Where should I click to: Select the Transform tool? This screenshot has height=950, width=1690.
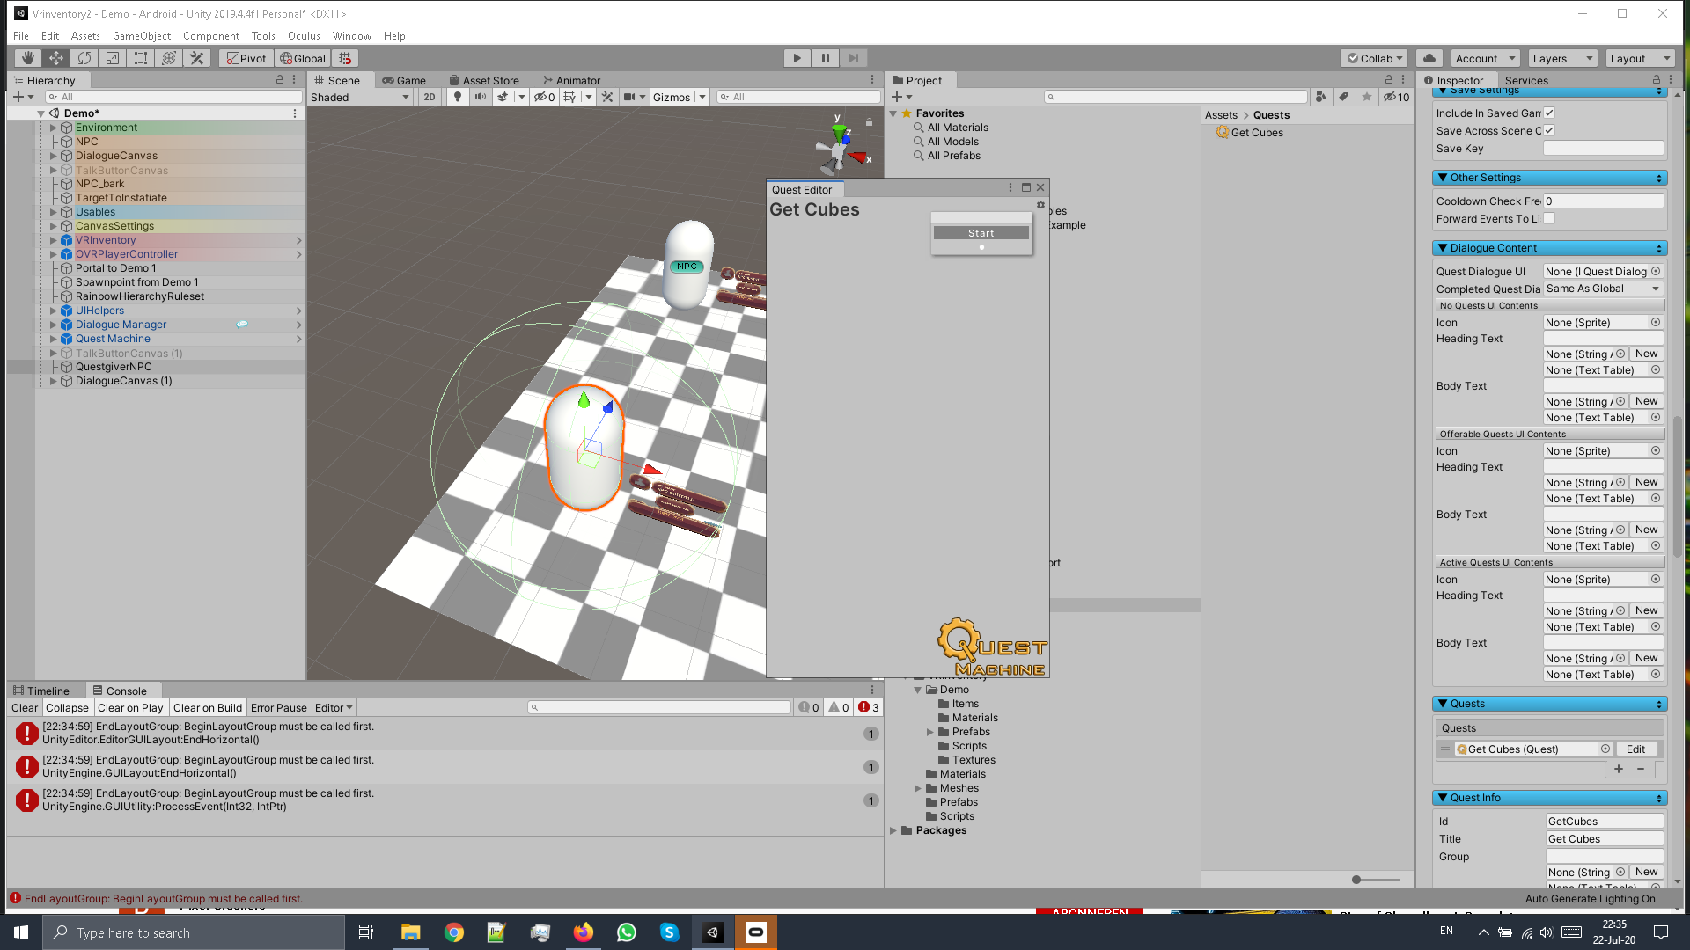click(169, 58)
